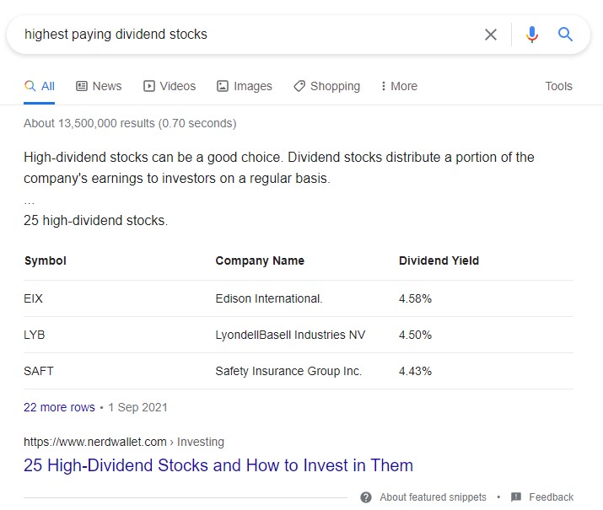Click the 4.43% dividend yield value
Screen dimensions: 603x510
point(415,371)
